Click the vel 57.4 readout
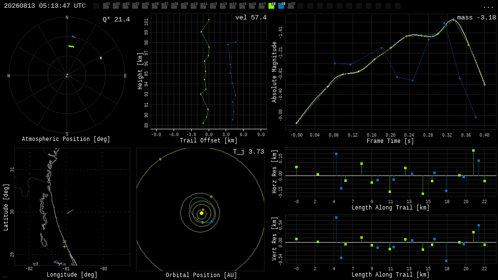This screenshot has height=280, width=498. pos(251,17)
